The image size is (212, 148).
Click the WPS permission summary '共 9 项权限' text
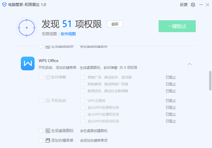[128, 68]
